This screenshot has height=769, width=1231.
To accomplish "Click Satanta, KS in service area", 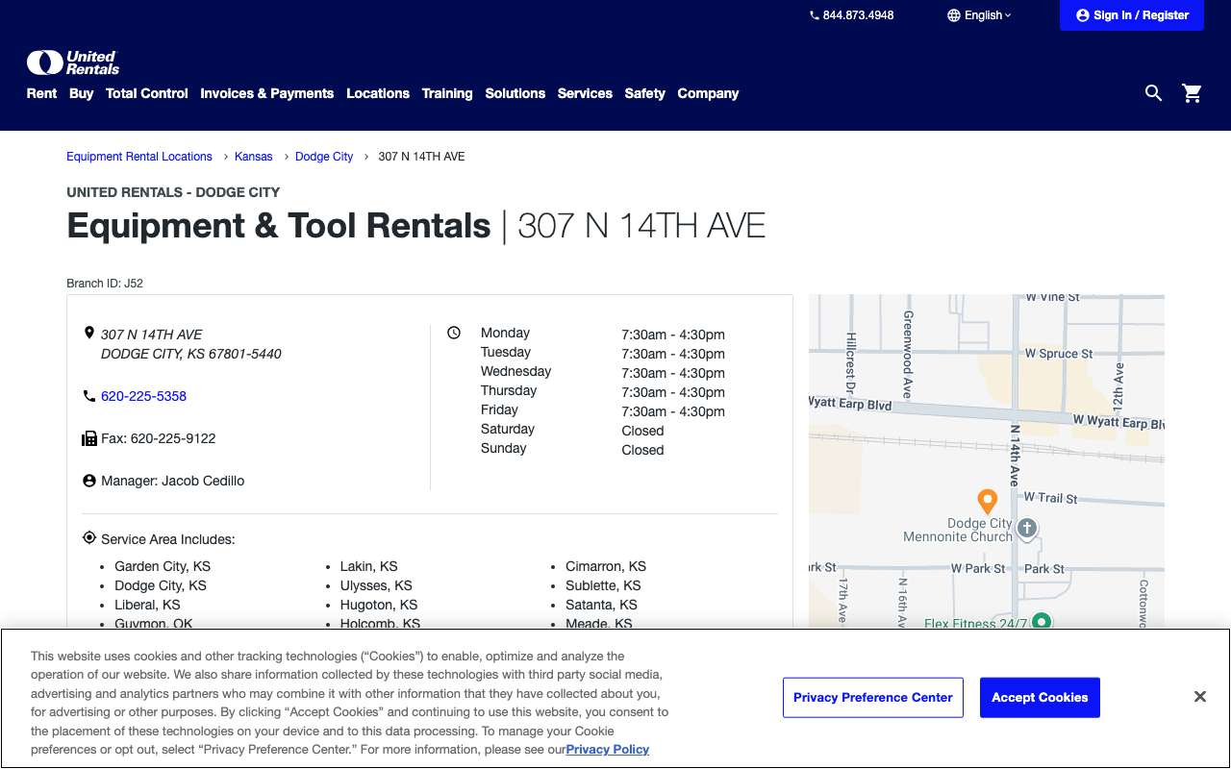I will (x=601, y=605).
